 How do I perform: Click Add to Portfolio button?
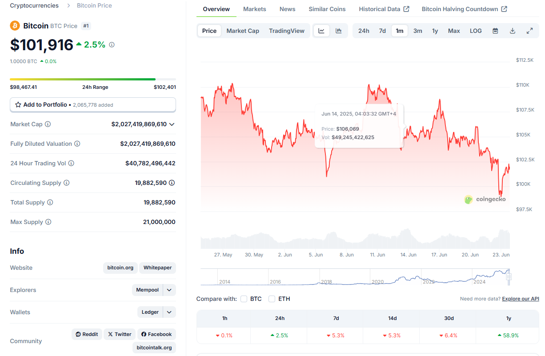click(x=93, y=105)
